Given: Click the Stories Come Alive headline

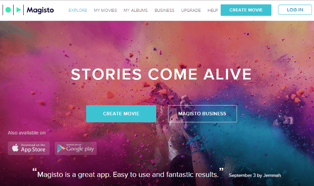Looking at the screenshot, I should click(161, 74).
